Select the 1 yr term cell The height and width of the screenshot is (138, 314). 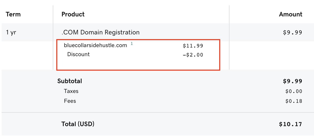[11, 32]
